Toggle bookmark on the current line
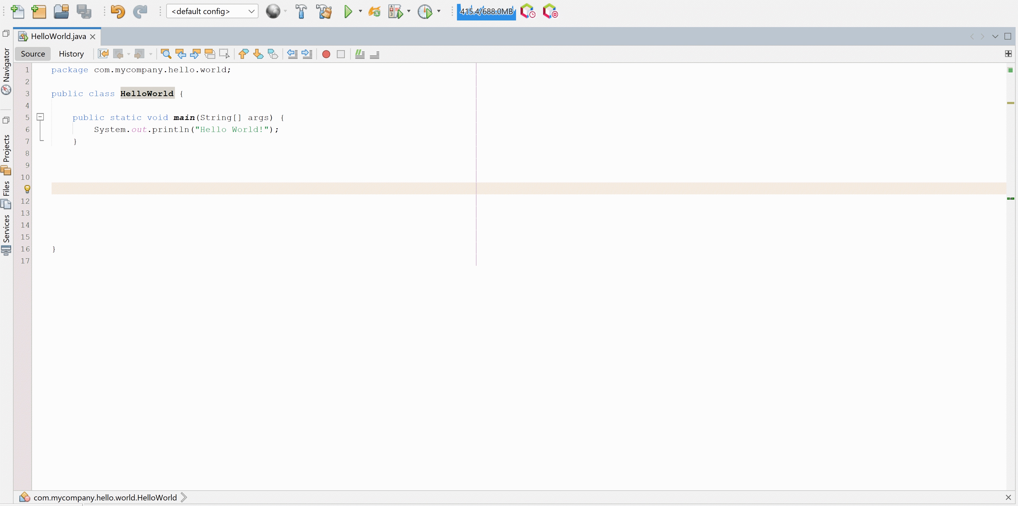Image resolution: width=1018 pixels, height=506 pixels. [273, 54]
